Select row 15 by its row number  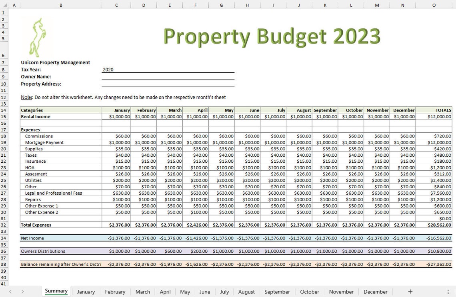tap(4, 116)
